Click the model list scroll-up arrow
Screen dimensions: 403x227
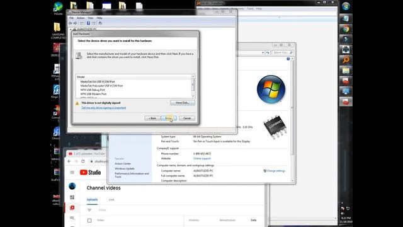click(x=193, y=77)
